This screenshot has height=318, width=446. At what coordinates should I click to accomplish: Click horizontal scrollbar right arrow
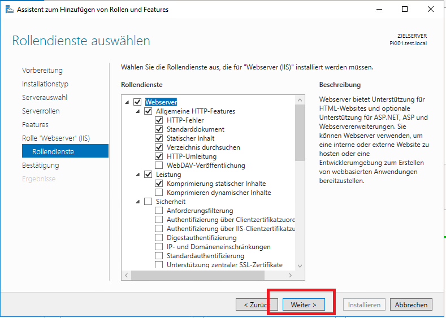290,275
